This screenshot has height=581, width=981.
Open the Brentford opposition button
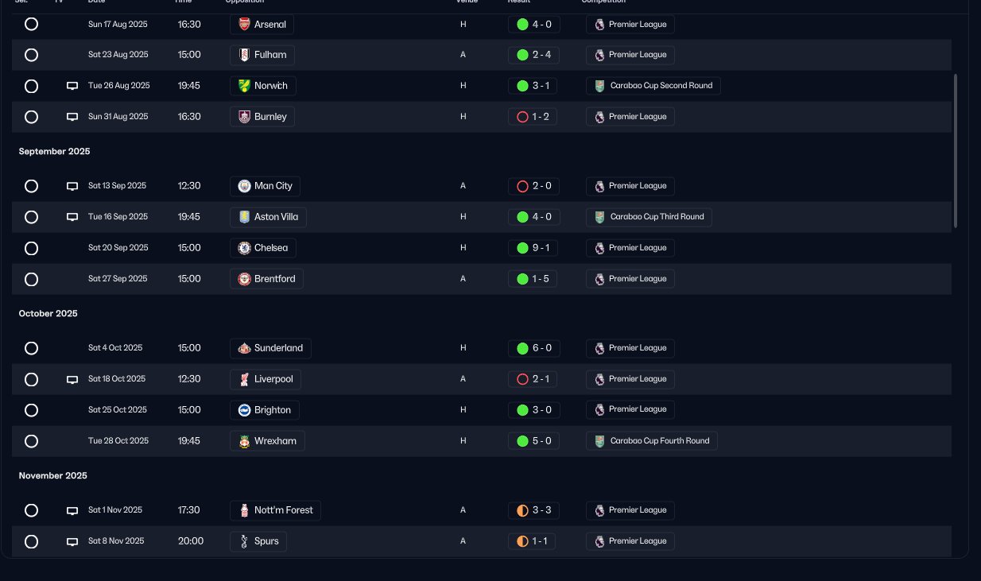pos(266,279)
